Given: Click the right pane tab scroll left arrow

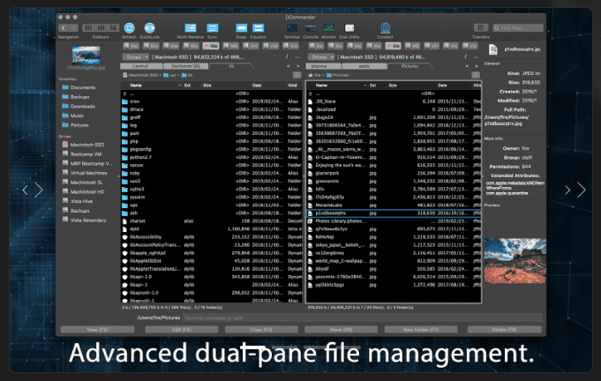Looking at the screenshot, I should tap(467, 66).
